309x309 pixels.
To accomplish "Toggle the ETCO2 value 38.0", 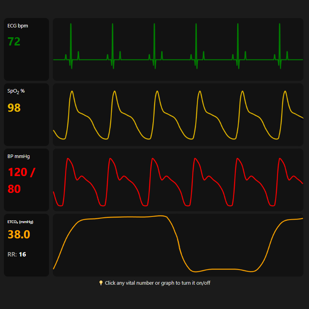I will [x=19, y=234].
